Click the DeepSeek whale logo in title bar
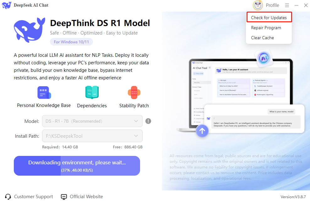The height and width of the screenshot is (202, 310). [x=7, y=5]
